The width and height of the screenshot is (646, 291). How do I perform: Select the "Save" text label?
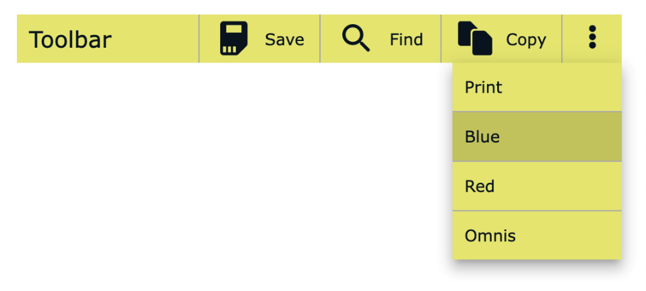284,40
